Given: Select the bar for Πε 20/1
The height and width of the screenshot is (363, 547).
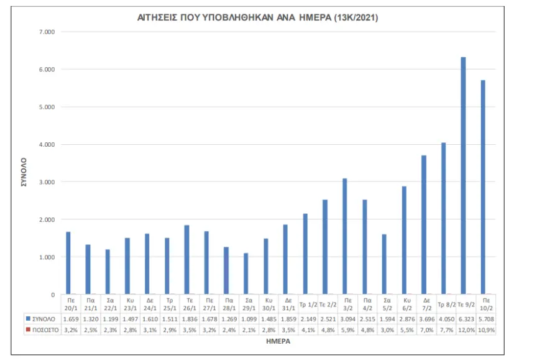Looking at the screenshot, I should [x=68, y=264].
